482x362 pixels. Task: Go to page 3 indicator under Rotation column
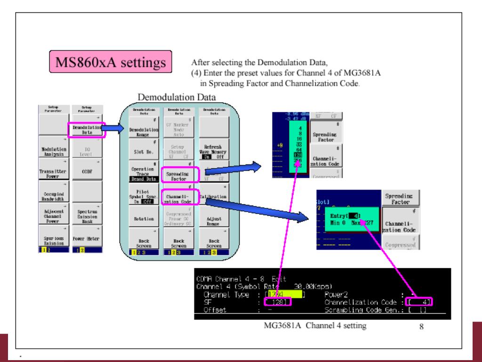[144, 253]
